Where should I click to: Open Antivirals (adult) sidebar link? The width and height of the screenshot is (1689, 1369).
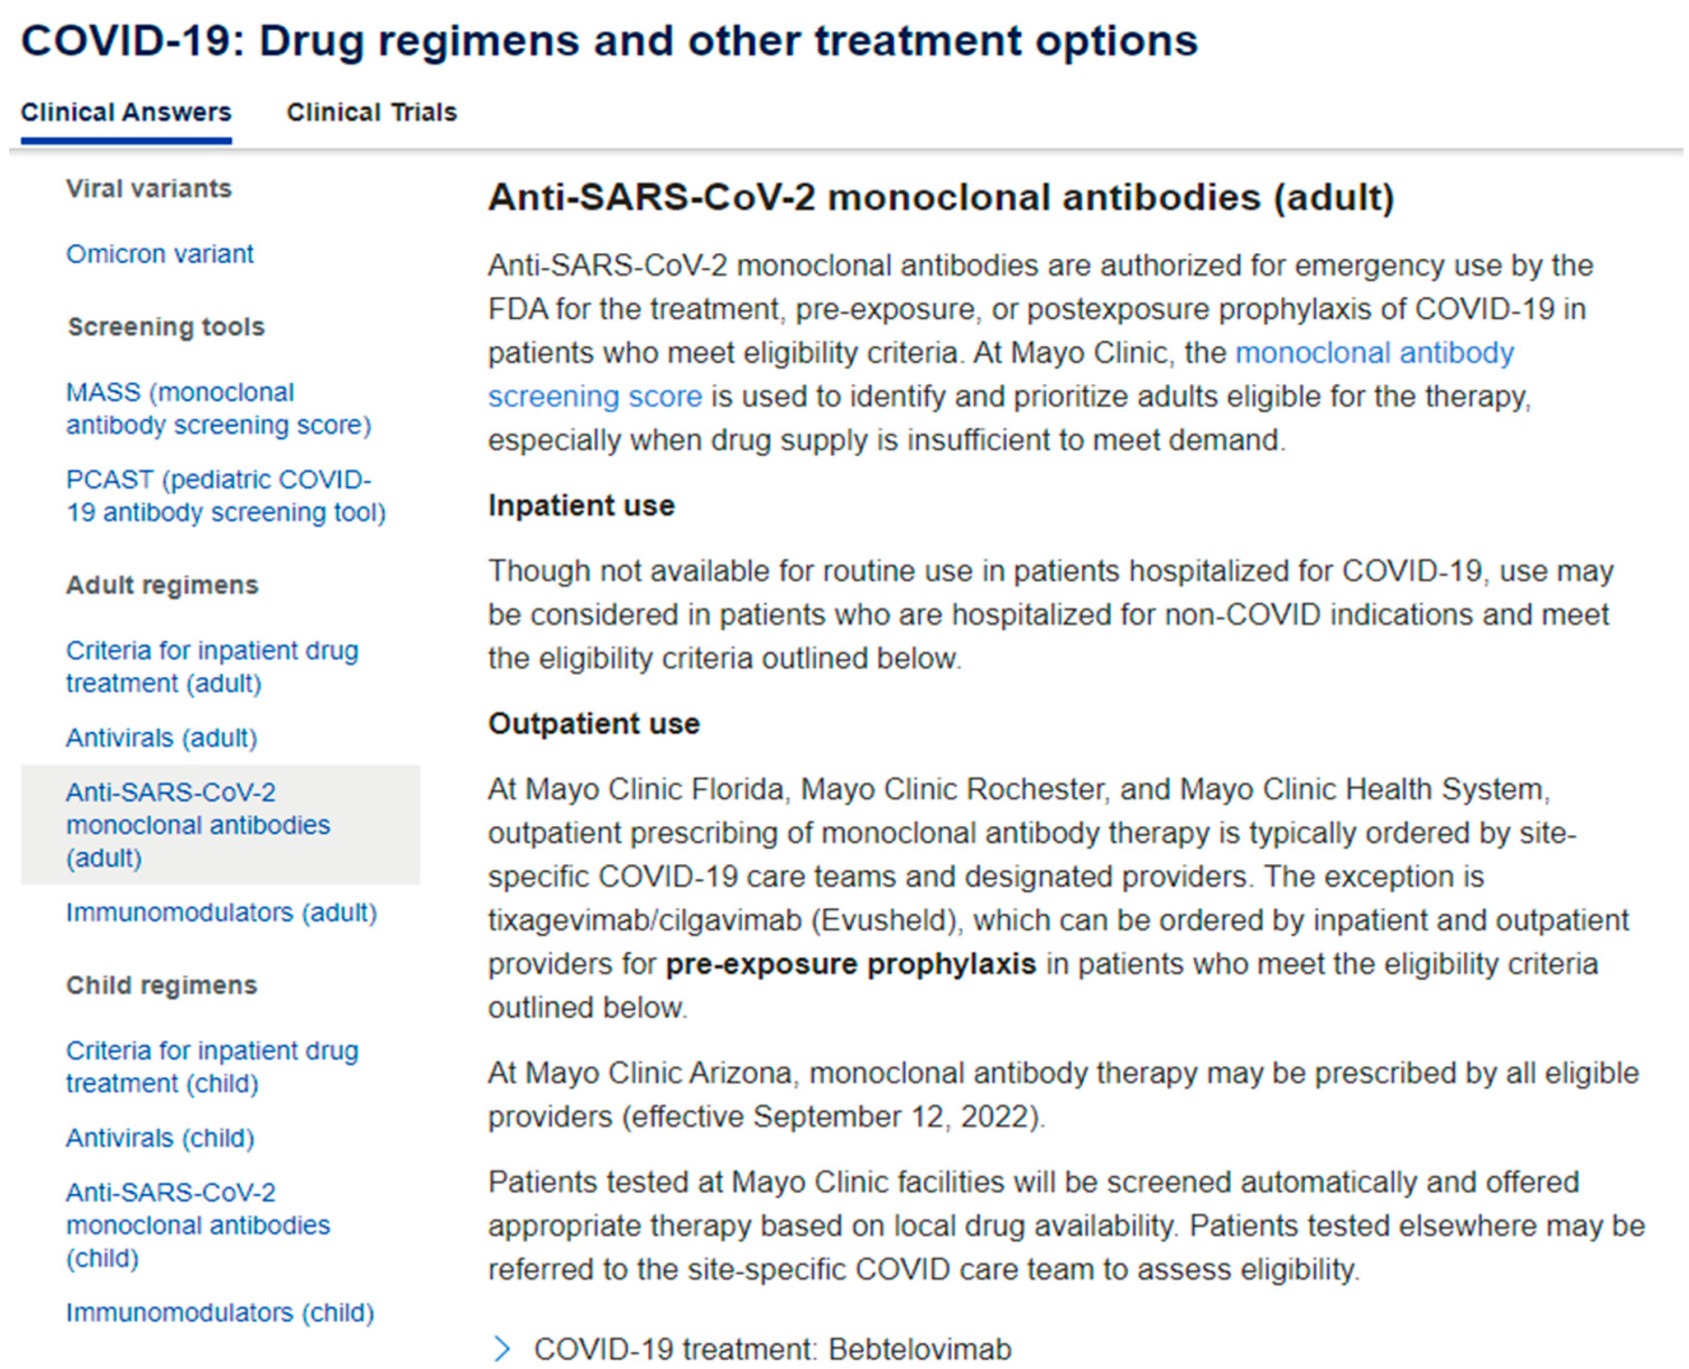162,737
